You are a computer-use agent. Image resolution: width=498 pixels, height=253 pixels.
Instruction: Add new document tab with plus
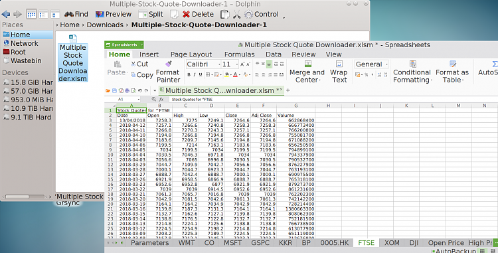pyautogui.click(x=288, y=90)
